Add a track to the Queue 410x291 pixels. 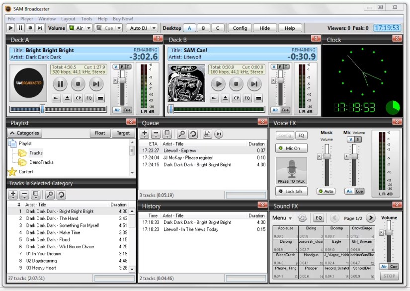tap(145, 133)
